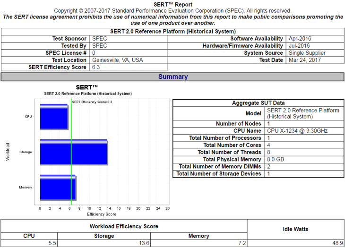Image resolution: width=345 pixels, height=248 pixels.
Task: Click the CPU label on chart axis
Action: tap(28, 117)
